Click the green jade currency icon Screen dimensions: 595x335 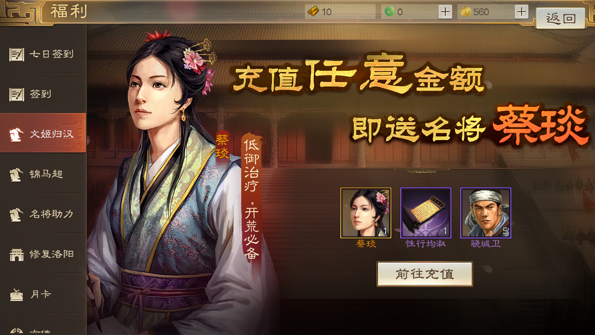pos(390,12)
